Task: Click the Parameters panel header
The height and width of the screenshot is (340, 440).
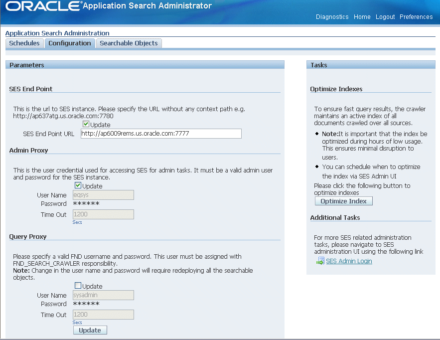Action: pos(145,65)
